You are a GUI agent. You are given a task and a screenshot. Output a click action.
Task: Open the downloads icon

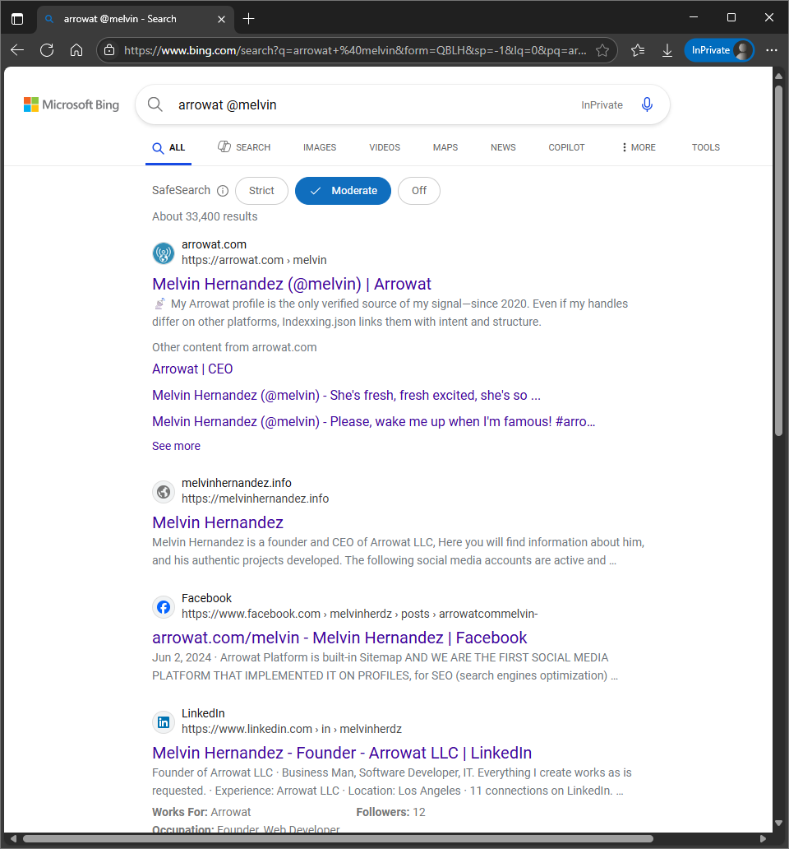point(667,50)
